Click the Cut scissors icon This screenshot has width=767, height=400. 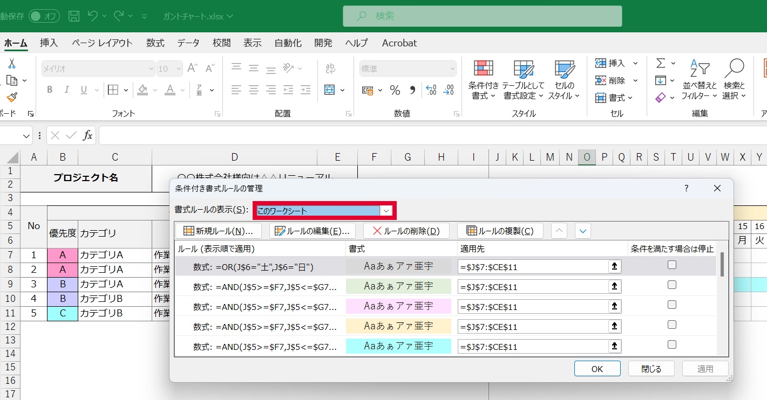(x=11, y=64)
